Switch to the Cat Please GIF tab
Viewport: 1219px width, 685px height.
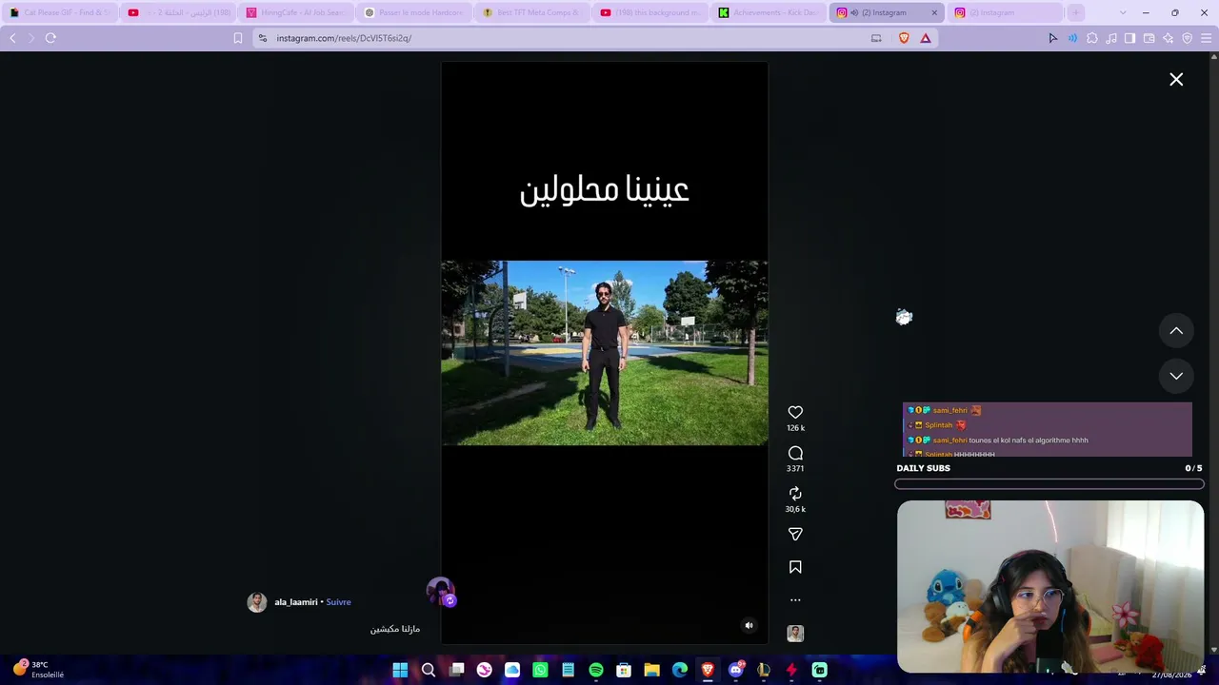tap(59, 12)
